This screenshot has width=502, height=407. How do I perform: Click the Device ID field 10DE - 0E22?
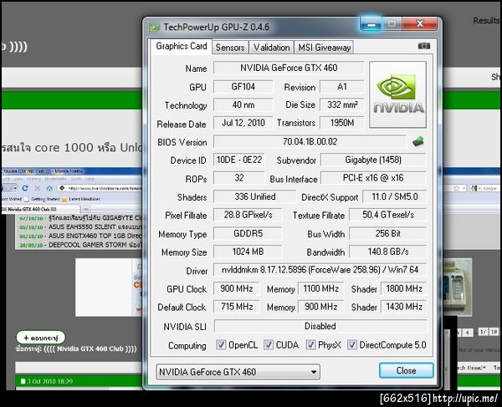coord(238,160)
